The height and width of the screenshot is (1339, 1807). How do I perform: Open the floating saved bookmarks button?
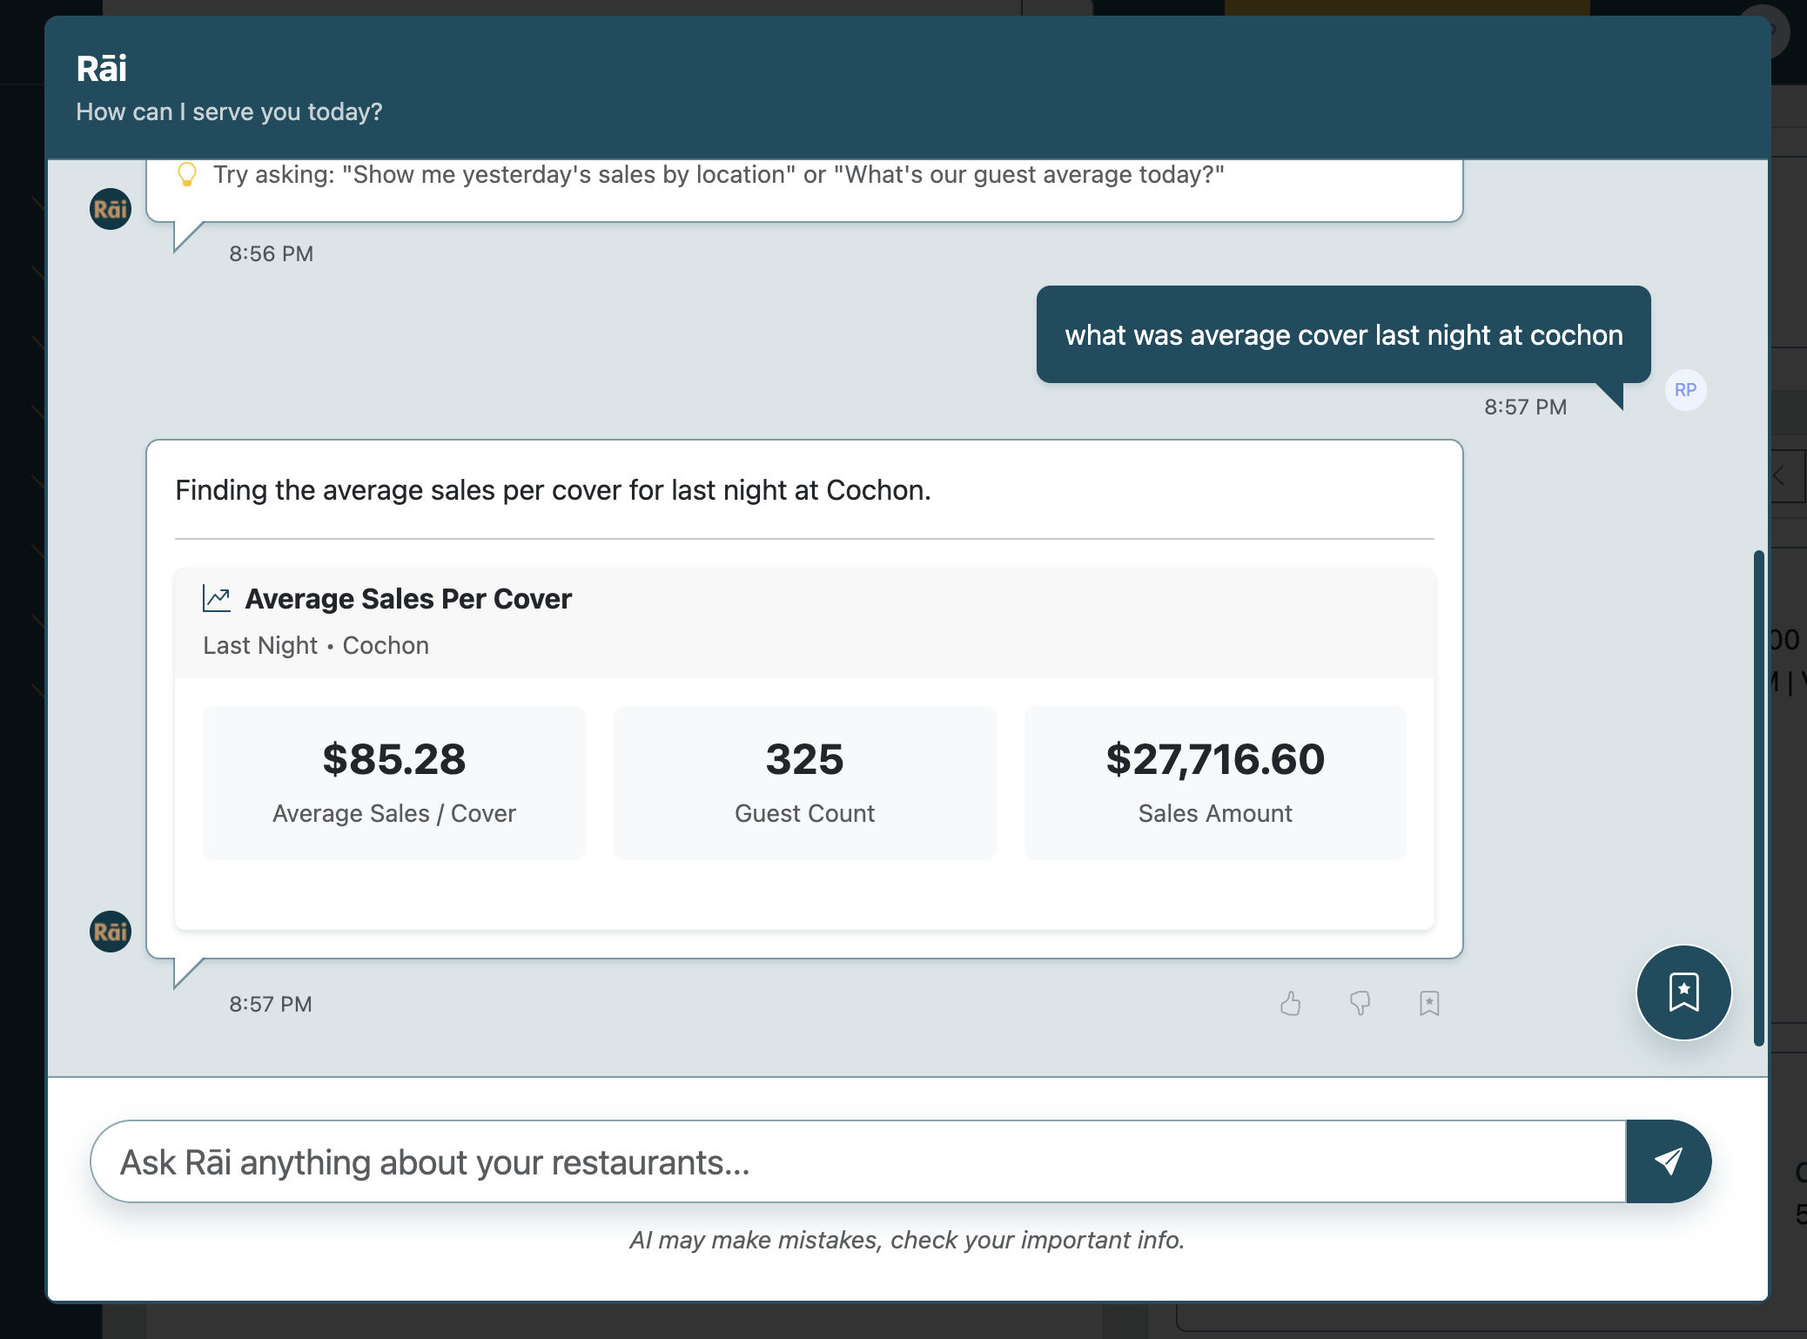(1683, 992)
